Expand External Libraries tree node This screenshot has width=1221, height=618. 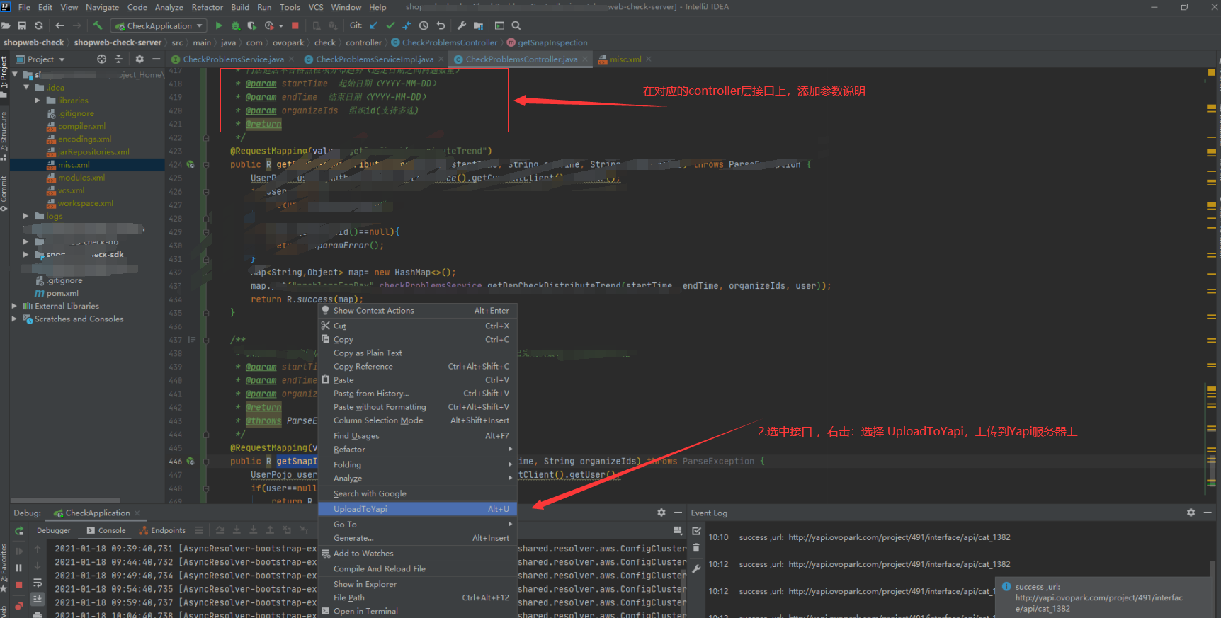14,306
